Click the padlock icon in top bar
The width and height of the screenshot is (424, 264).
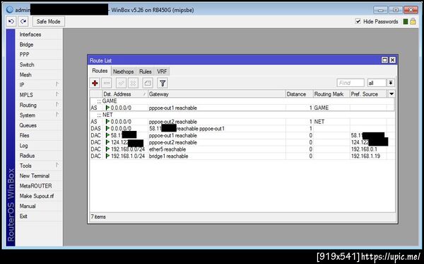[x=413, y=21]
